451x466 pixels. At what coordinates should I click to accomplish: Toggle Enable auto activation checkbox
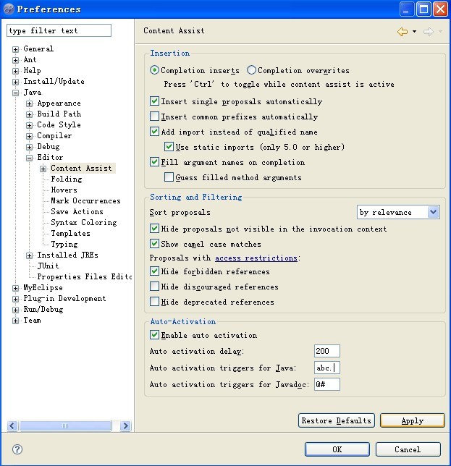pos(154,335)
